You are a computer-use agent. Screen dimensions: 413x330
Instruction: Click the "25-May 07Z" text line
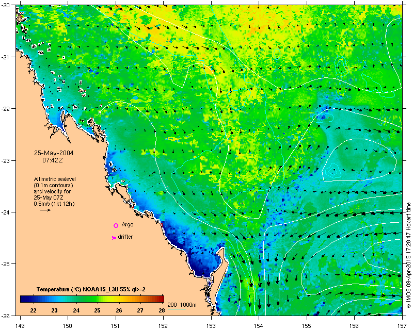[x=49, y=197]
